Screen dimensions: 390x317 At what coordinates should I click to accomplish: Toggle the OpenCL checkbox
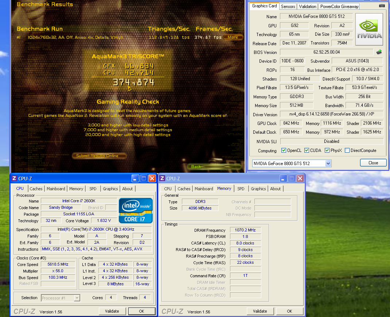[284, 150]
